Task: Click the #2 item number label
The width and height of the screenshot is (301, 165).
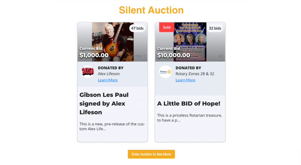Action: [x=221, y=56]
